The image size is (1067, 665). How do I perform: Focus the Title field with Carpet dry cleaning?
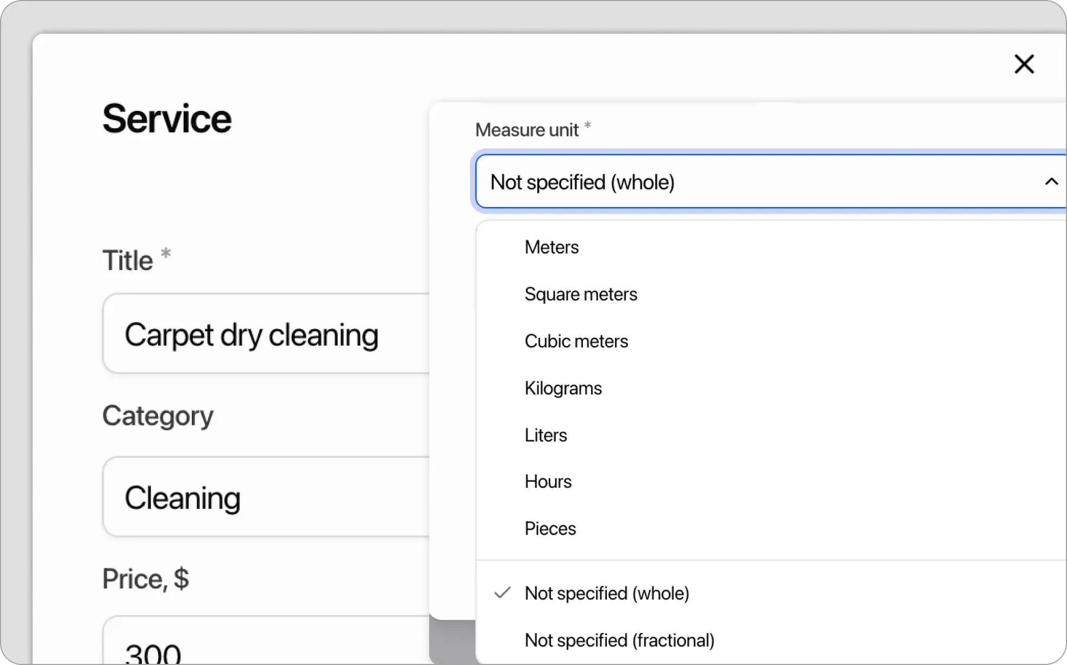[x=266, y=334]
